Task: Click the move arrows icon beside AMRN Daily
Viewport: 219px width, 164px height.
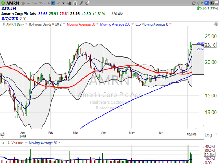Action: point(4,24)
